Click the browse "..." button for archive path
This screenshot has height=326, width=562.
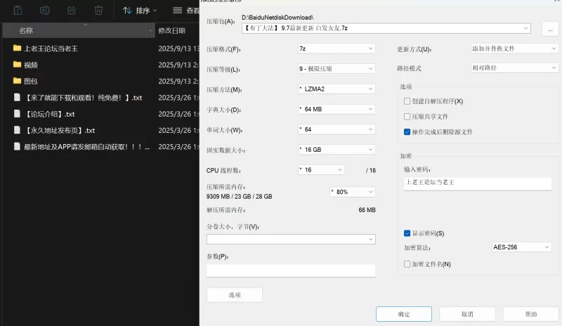pyautogui.click(x=550, y=29)
